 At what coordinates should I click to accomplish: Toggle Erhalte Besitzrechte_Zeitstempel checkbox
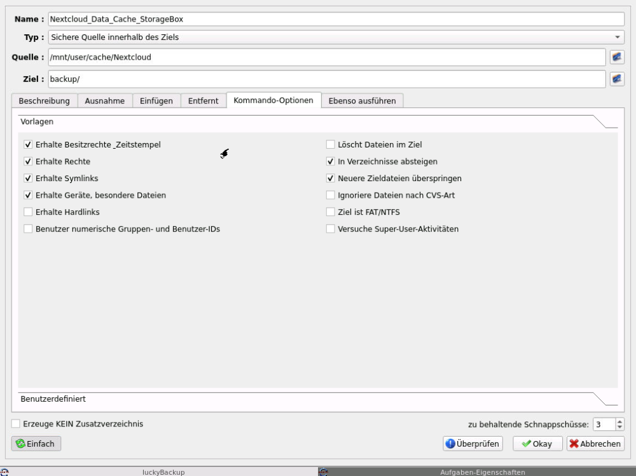tap(28, 144)
